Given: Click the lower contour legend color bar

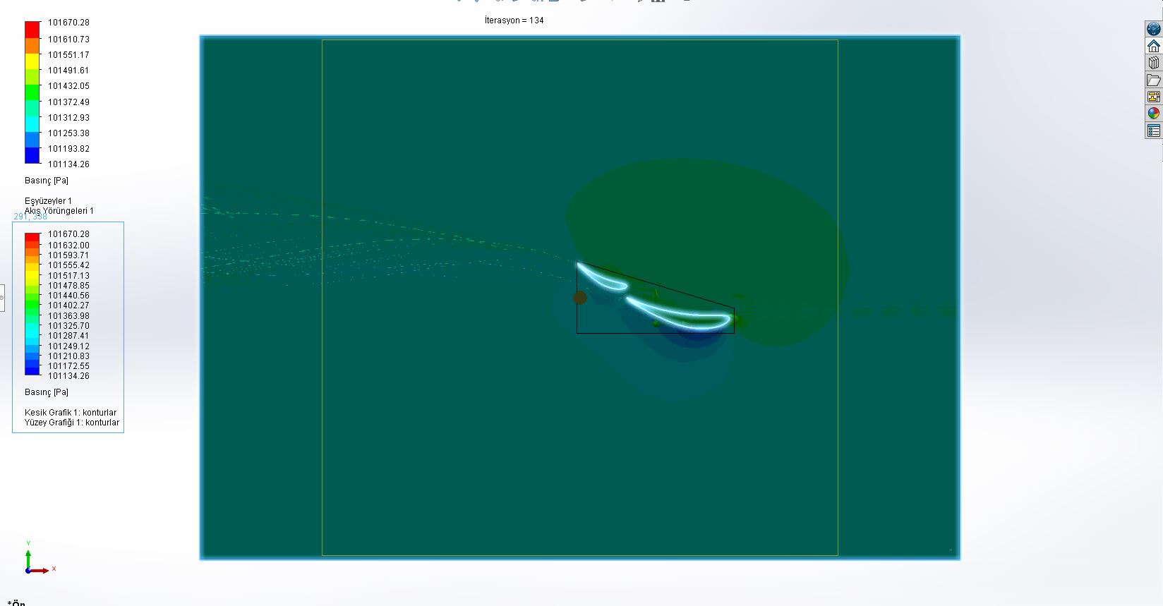Looking at the screenshot, I should tap(32, 304).
